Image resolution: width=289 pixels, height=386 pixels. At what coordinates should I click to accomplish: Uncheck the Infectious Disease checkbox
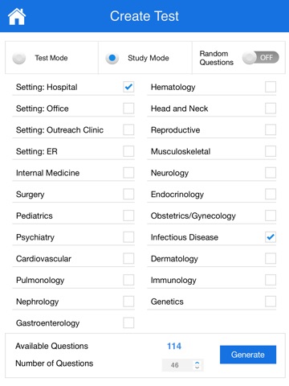[x=271, y=237]
